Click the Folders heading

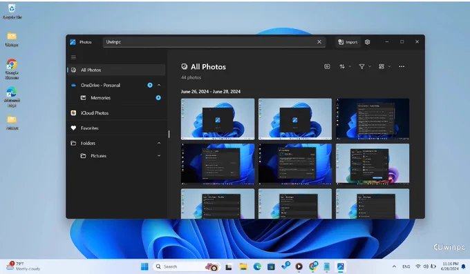(88, 143)
